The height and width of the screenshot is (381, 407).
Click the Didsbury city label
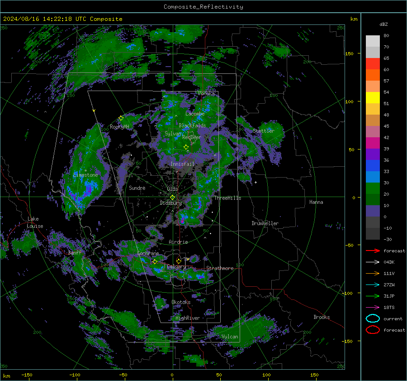pos(170,203)
